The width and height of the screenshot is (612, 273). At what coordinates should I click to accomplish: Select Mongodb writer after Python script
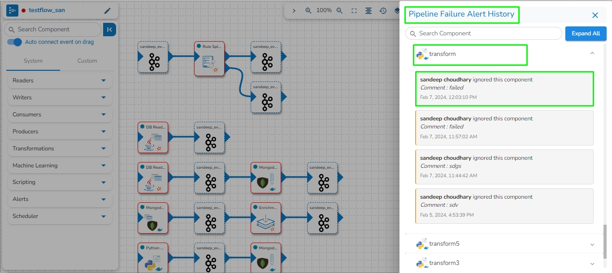coord(266,258)
